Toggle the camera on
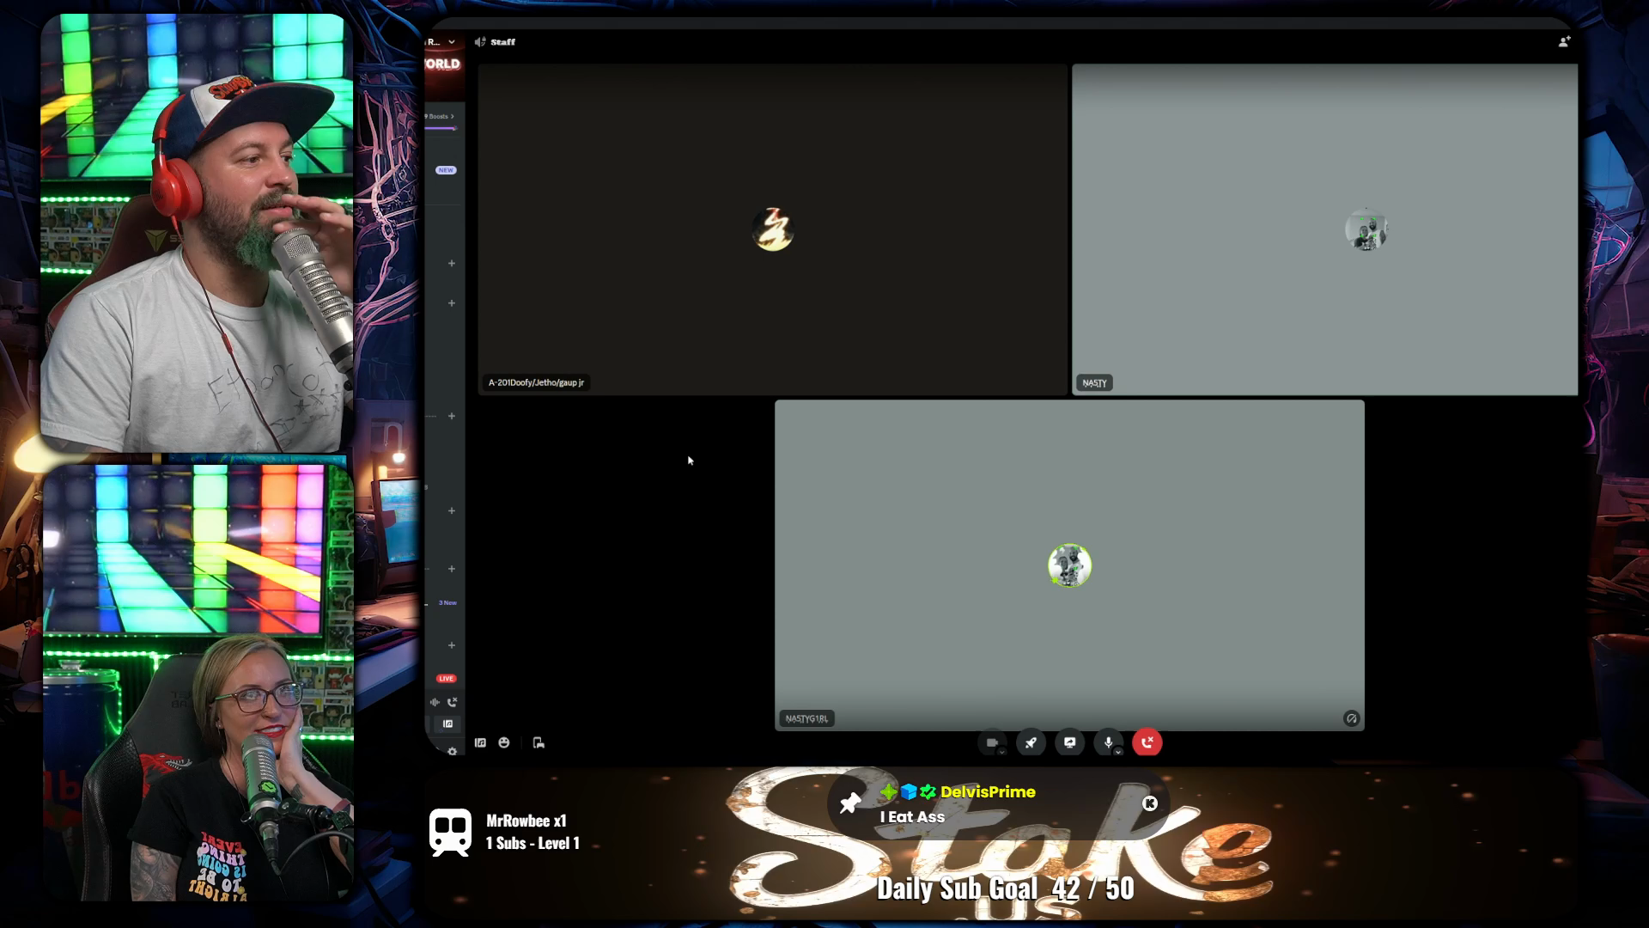The image size is (1649, 928). coord(992,742)
